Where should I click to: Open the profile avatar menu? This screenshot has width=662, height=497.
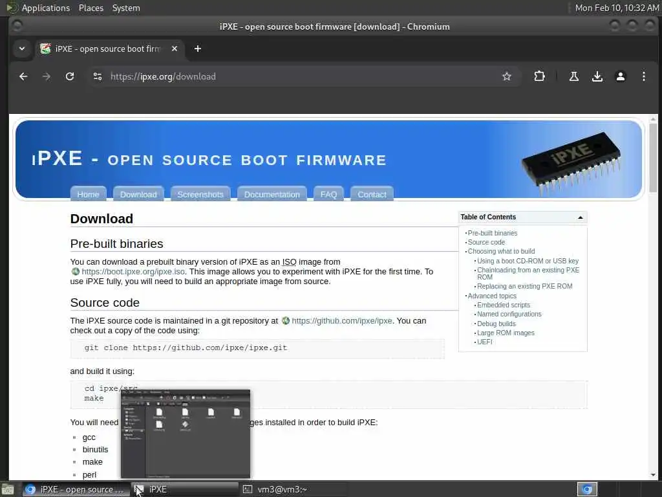coord(620,76)
